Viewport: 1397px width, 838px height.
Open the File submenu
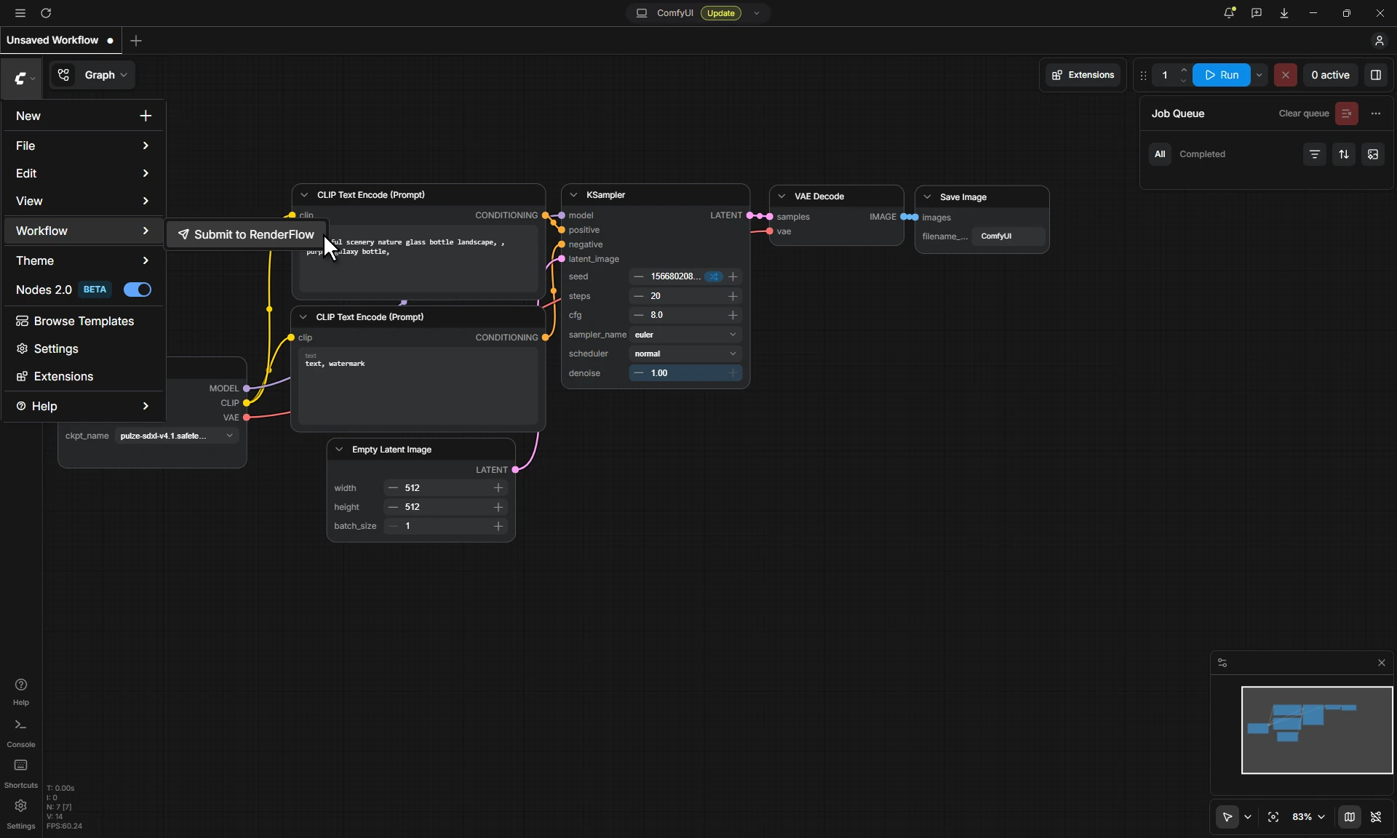[82, 145]
